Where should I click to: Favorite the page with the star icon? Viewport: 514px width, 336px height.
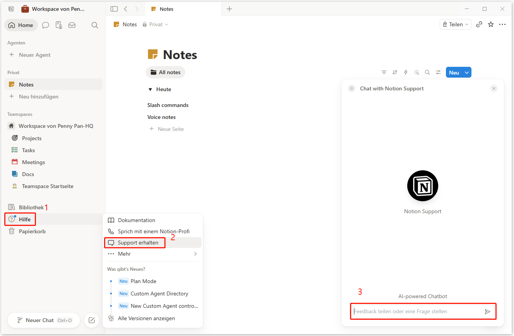click(491, 24)
